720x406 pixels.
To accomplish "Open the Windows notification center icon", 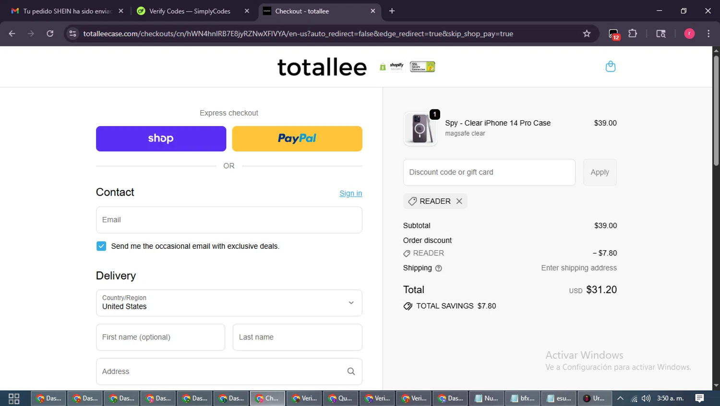I will tap(699, 398).
